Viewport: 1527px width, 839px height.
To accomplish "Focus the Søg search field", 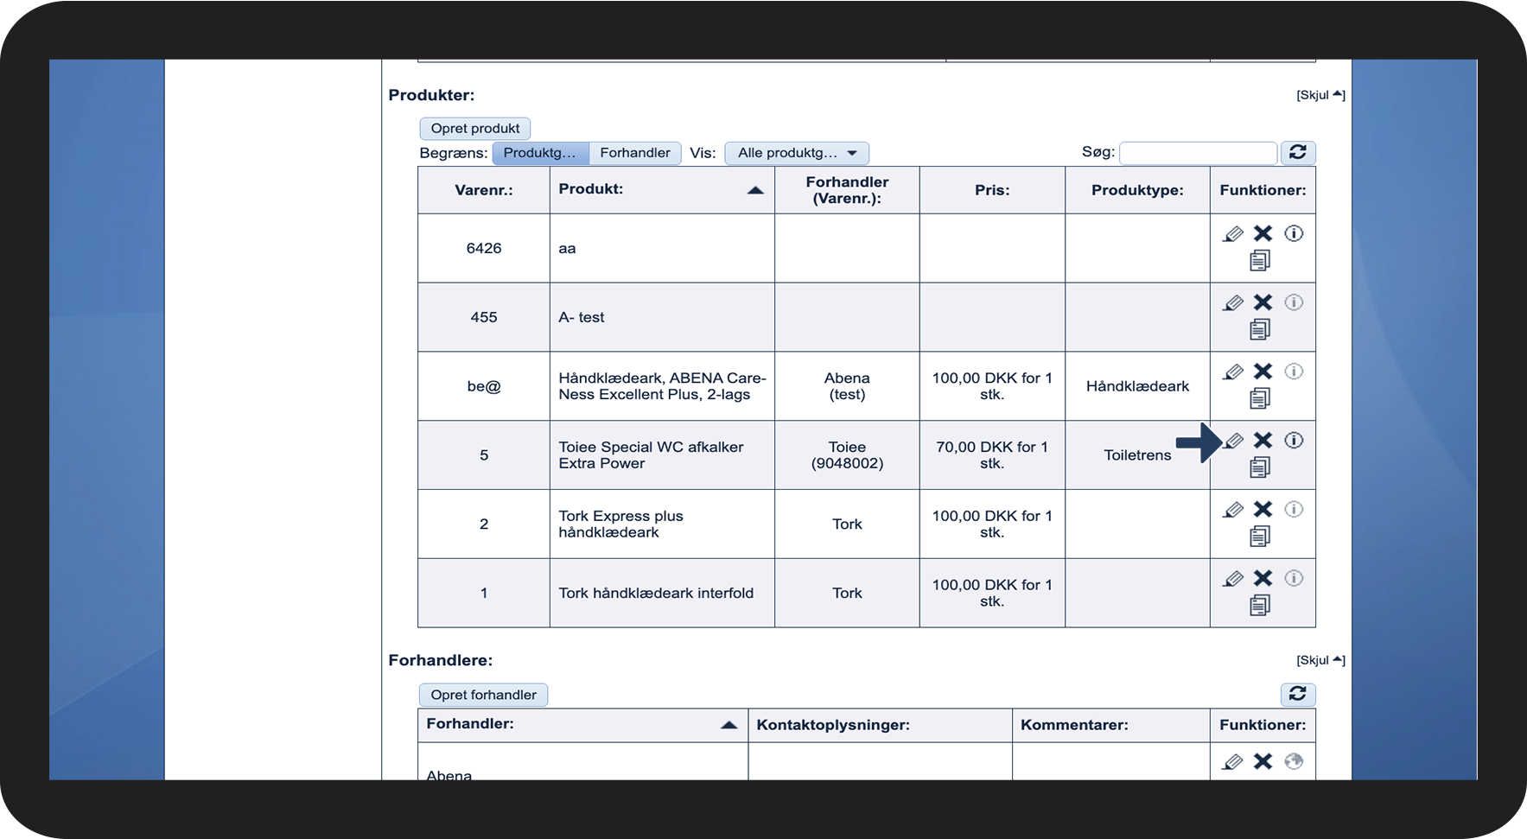I will click(1198, 153).
